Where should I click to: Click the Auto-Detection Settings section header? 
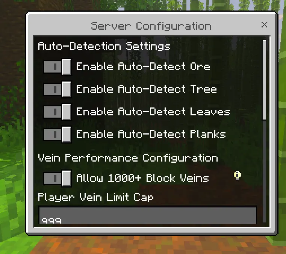tap(104, 46)
